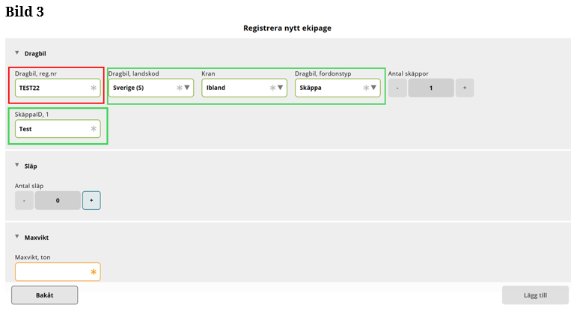The image size is (574, 320).
Task: Click the orange asterisk in Maxvikt field
Action: point(94,272)
